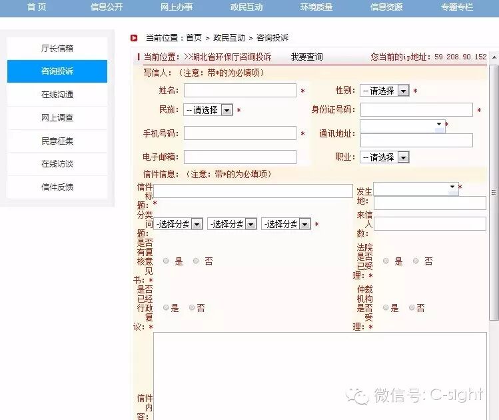The image size is (499, 420).
Task: Open the 发生地 region dropdown
Action: tap(416, 189)
